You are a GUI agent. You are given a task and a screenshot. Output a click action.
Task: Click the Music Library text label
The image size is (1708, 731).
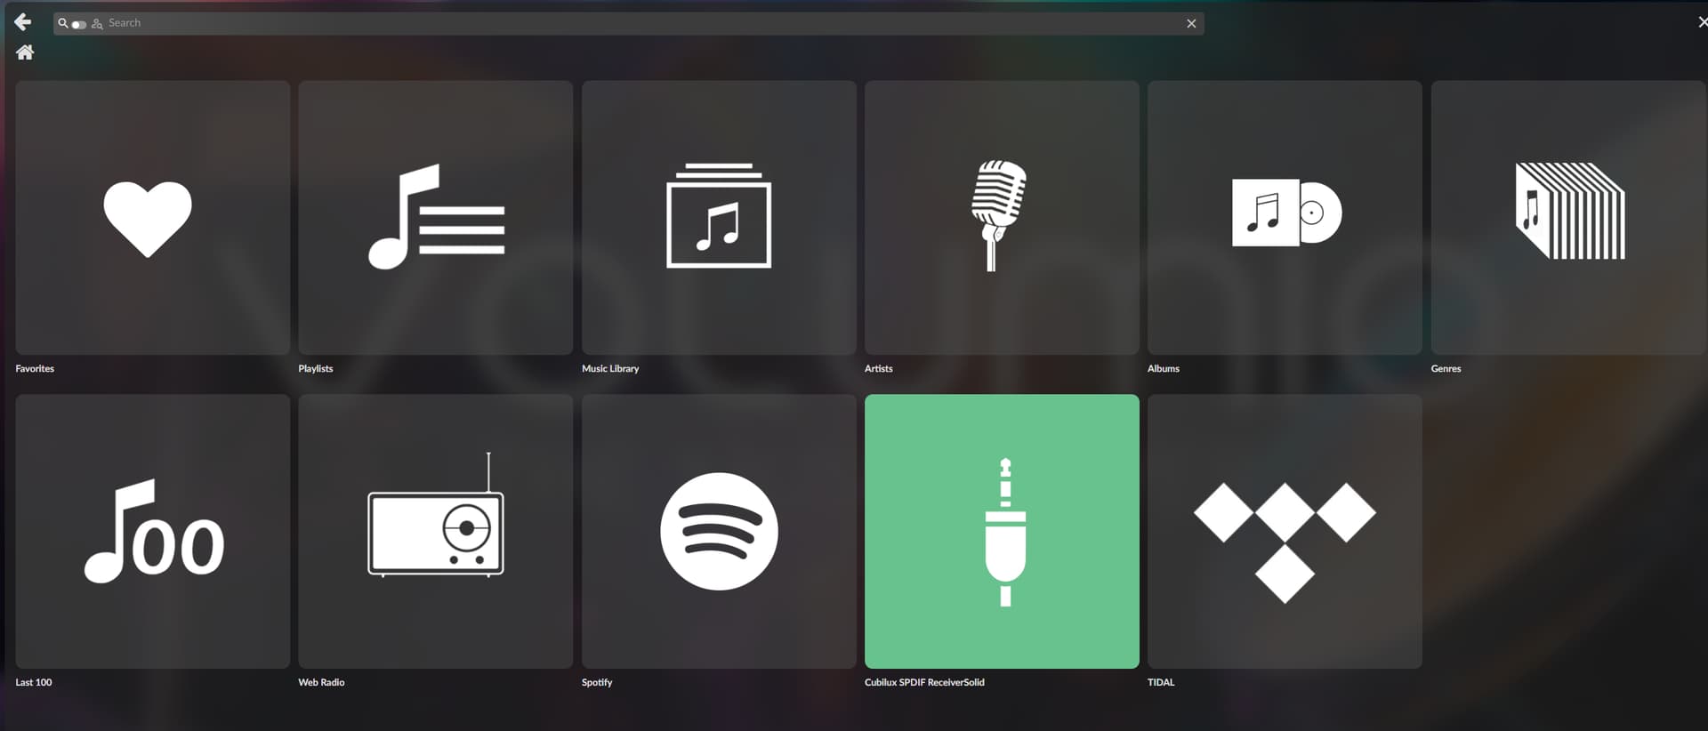(610, 368)
